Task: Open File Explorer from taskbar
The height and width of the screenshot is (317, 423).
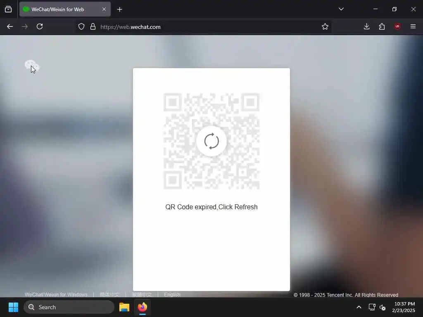Action: 124,307
